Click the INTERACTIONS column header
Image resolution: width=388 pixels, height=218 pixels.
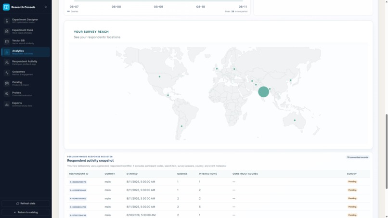pos(208,174)
